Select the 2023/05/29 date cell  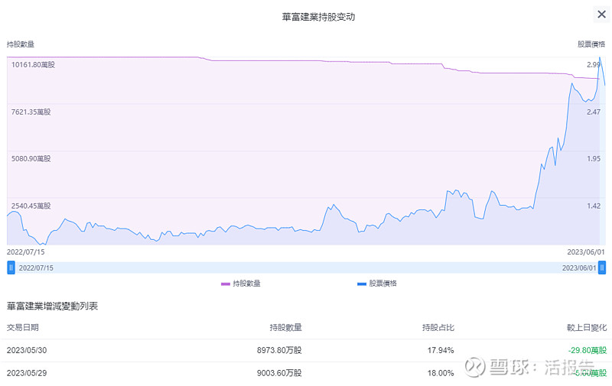27,373
